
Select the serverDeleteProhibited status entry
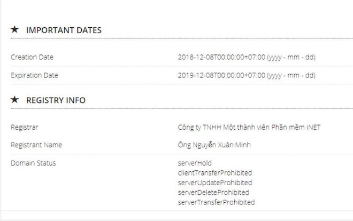tap(213, 192)
